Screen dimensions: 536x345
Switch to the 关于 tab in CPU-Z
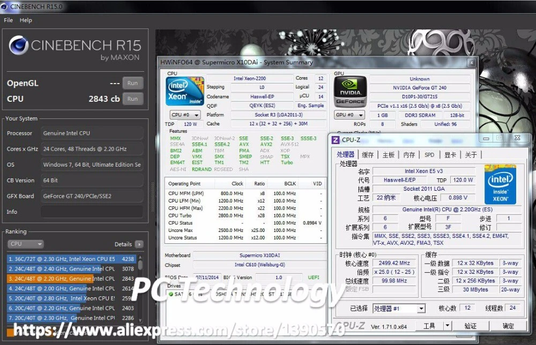tap(471, 155)
